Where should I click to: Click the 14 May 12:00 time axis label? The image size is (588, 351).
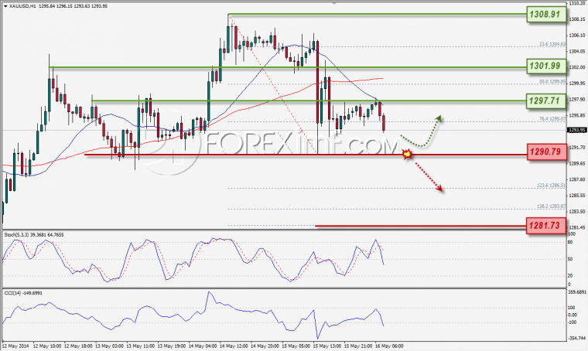(234, 346)
